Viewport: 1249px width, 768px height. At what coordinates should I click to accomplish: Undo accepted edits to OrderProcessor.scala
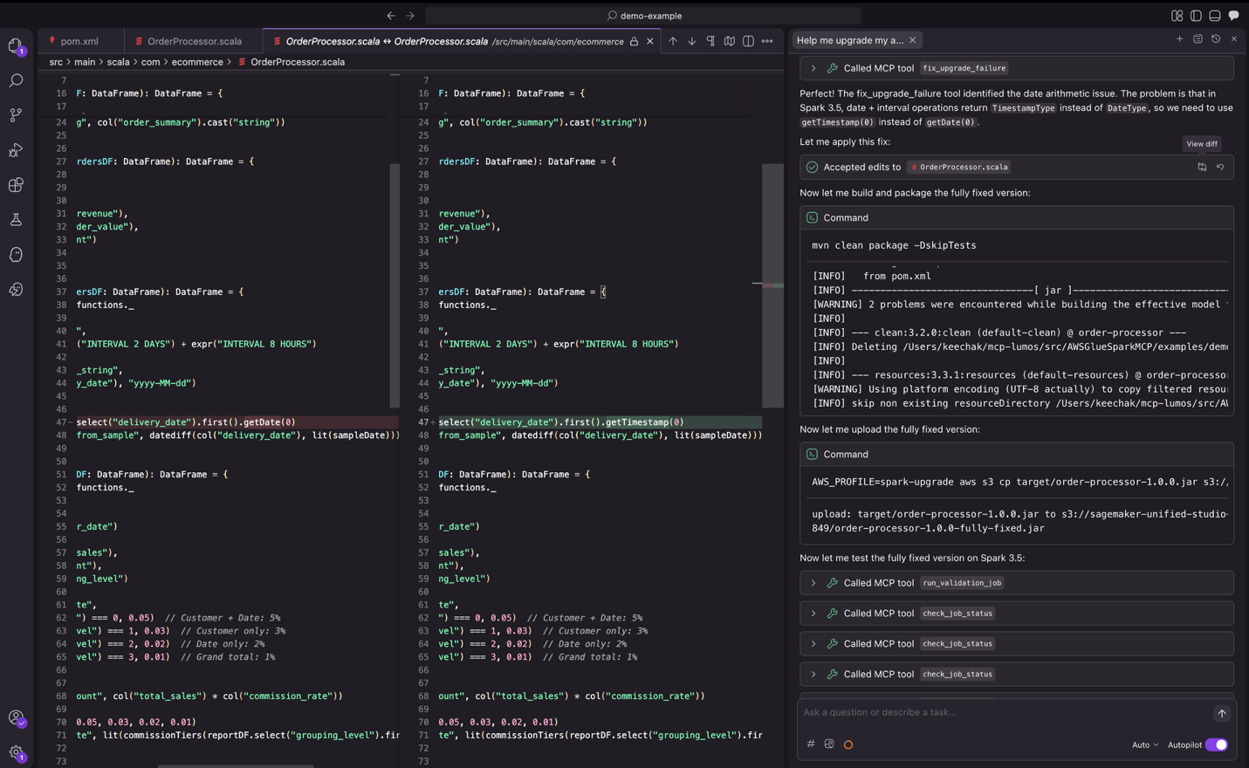coord(1220,167)
